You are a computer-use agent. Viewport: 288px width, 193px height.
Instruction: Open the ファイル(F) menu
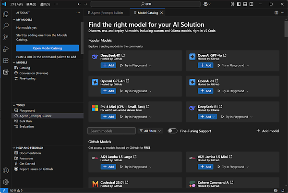(17, 4)
